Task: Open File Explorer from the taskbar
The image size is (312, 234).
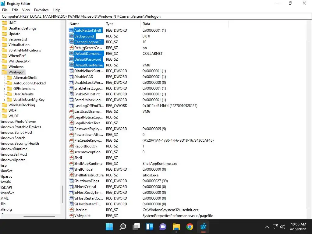Action: coord(176,227)
